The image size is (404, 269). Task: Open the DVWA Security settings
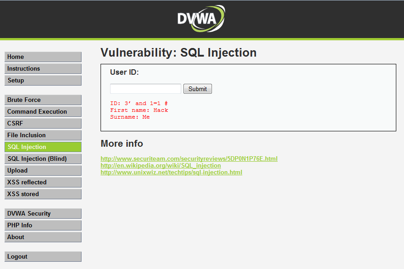43,214
